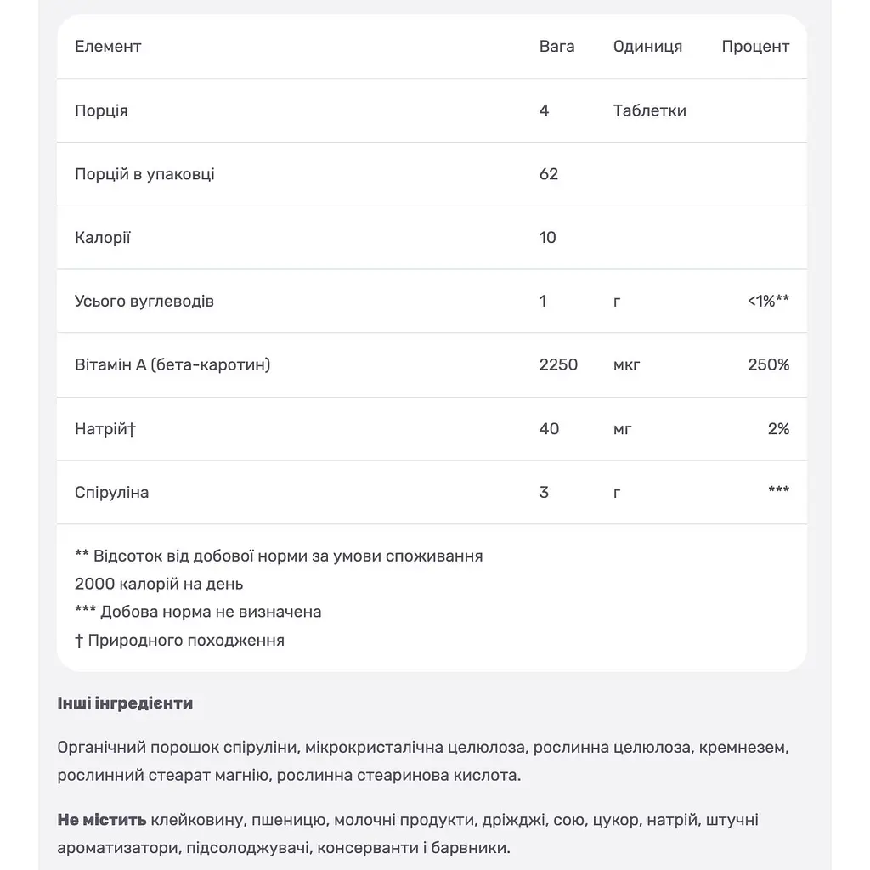This screenshot has width=870, height=870.
Task: Click the Інші інгредієнти heading
Action: pos(125,703)
